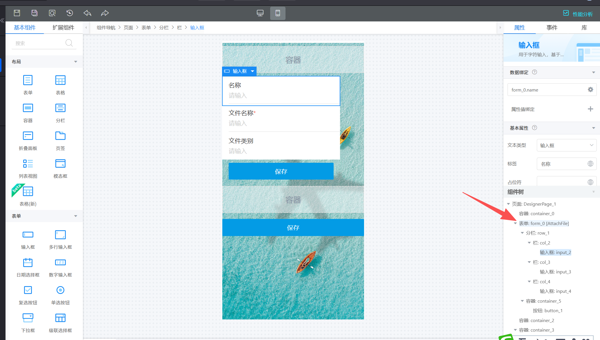This screenshot has height=340, width=600.
Task: Collapse 表单: form_0 tree node
Action: (515, 223)
